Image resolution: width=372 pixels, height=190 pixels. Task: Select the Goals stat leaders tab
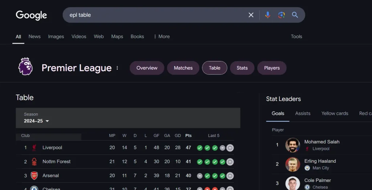point(278,113)
